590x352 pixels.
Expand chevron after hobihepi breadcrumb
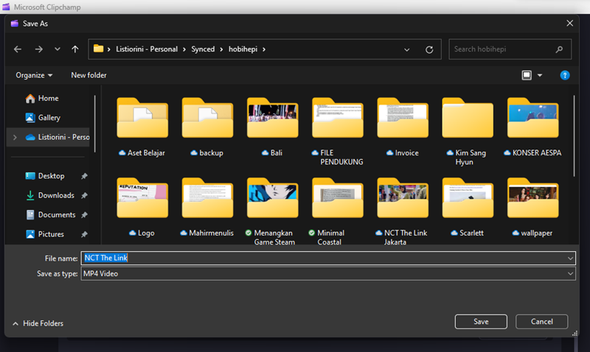click(264, 49)
